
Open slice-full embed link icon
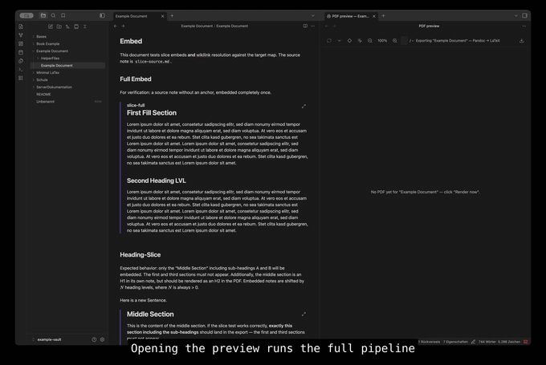[x=304, y=106]
